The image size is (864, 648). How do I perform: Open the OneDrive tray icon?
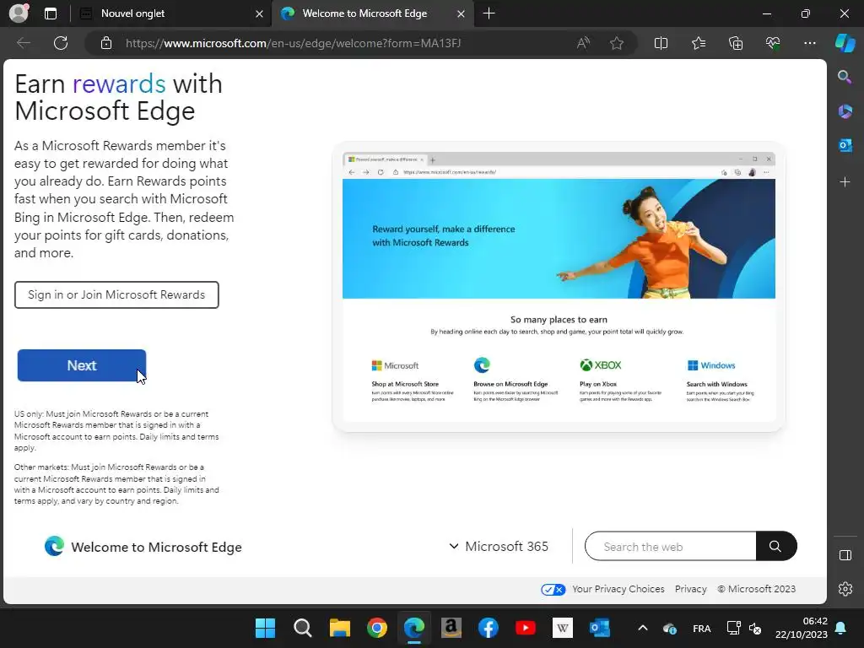(x=669, y=628)
